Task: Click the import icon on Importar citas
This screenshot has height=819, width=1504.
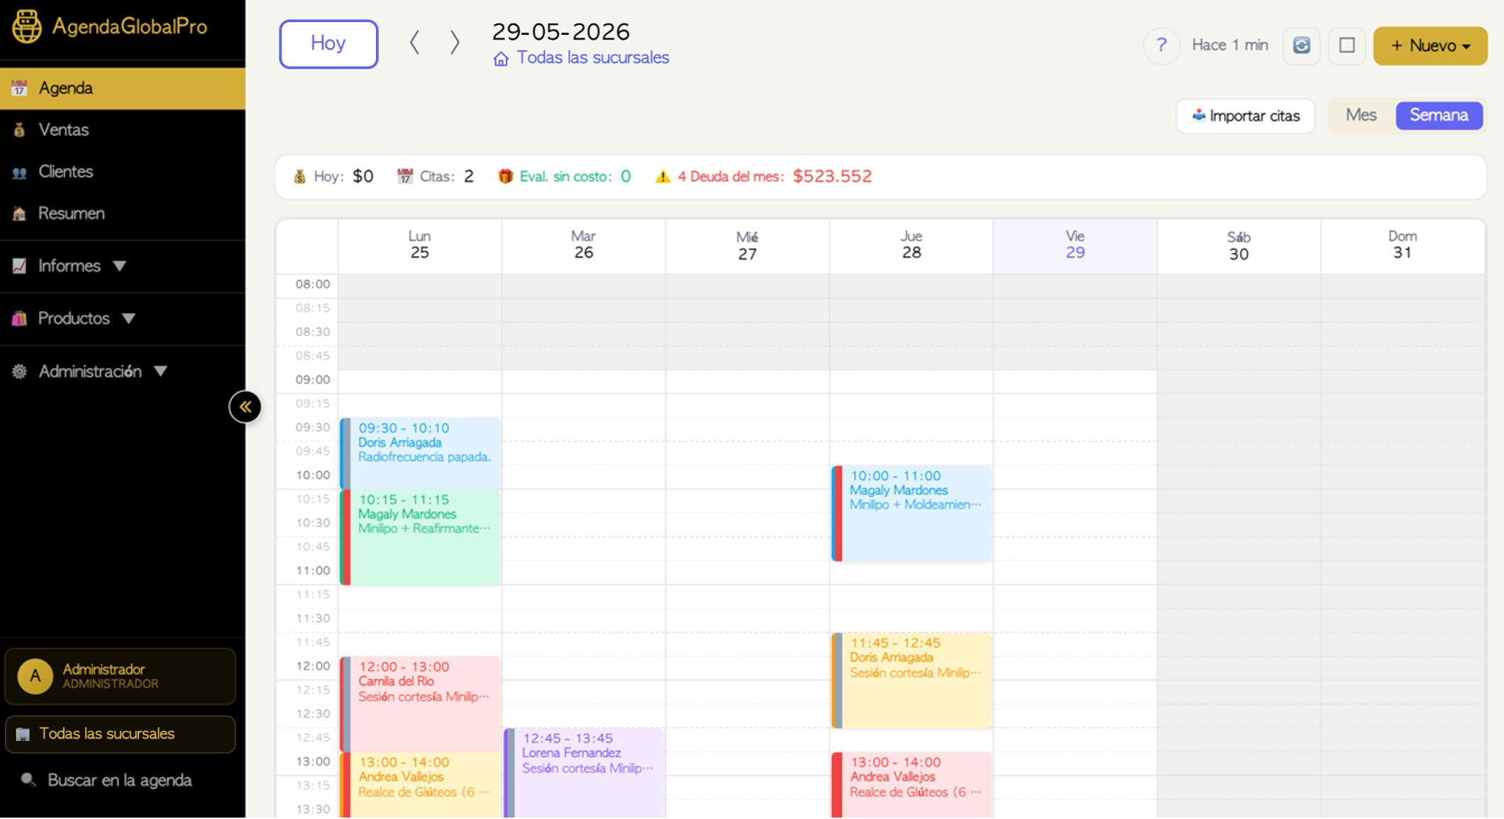Action: point(1199,115)
